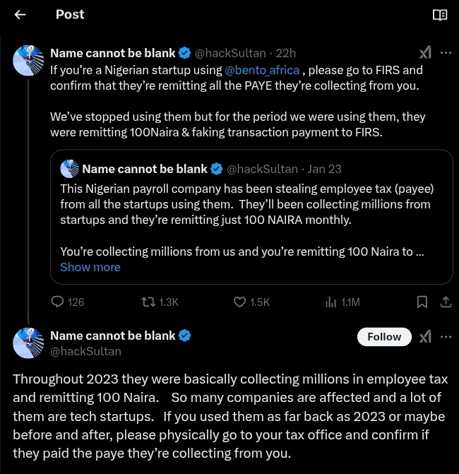Open more options on second post
459x474 pixels.
click(446, 337)
